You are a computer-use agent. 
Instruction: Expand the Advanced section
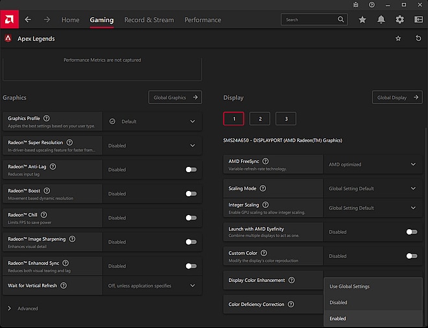coord(23,309)
